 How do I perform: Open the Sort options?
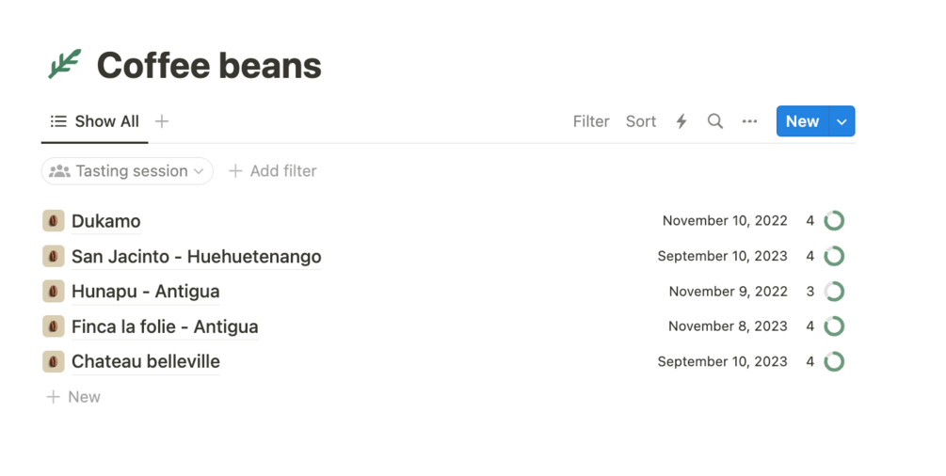(641, 121)
